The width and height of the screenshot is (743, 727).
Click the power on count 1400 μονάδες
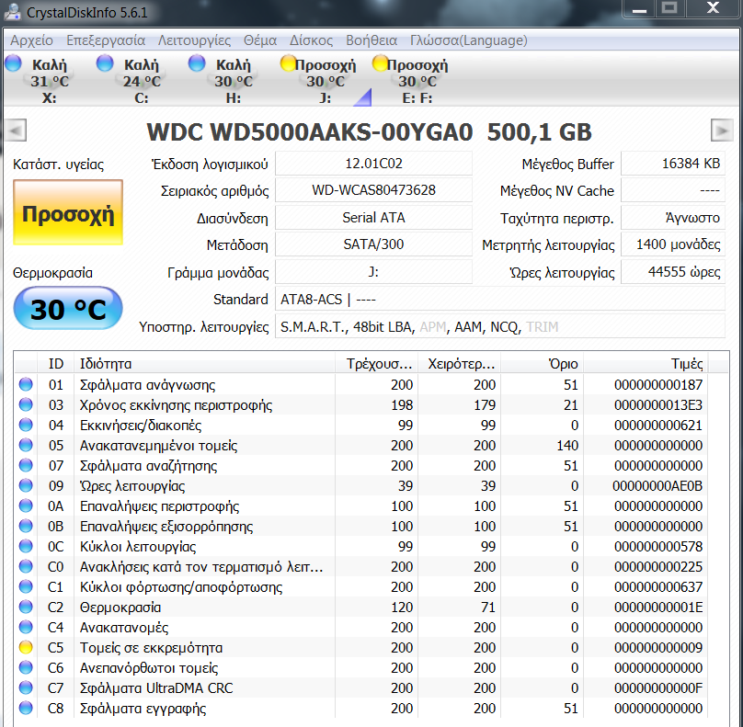(x=673, y=244)
